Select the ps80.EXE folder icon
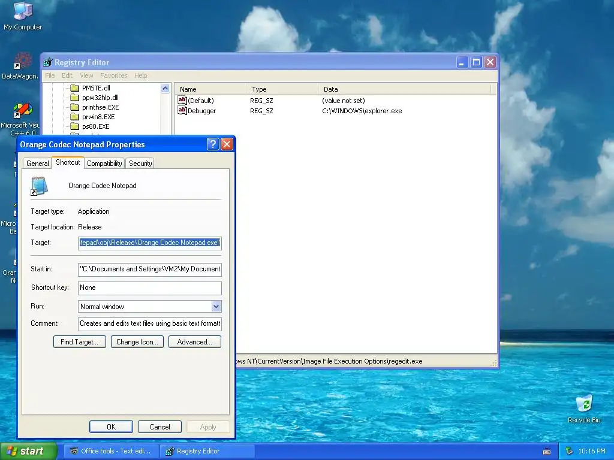Image resolution: width=614 pixels, height=460 pixels. 74,126
